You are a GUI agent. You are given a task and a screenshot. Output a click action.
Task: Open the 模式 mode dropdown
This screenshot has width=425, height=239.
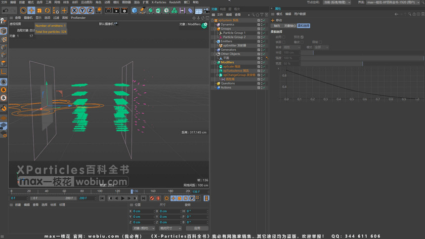point(321,47)
